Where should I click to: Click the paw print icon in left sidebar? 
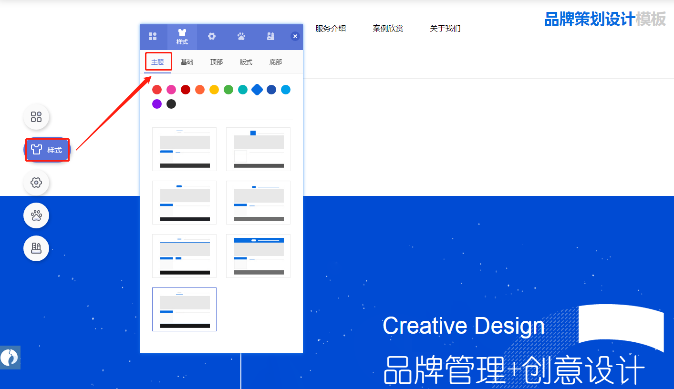tap(36, 215)
